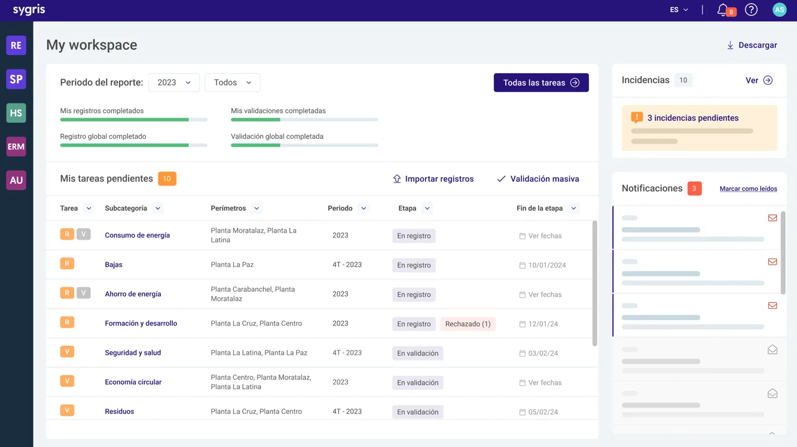Open the AU module in sidebar
This screenshot has height=447, width=797.
pos(16,180)
